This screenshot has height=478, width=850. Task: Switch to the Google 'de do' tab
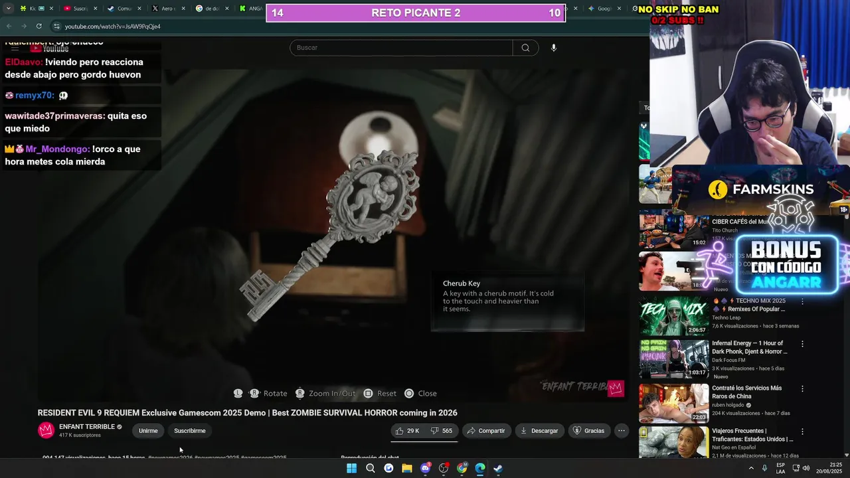(x=212, y=9)
